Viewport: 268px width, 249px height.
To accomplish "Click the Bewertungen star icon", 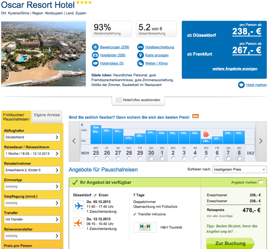I will coord(95,47).
